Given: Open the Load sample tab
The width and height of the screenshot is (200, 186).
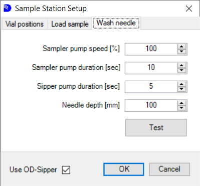Looking at the screenshot, I should [x=70, y=24].
